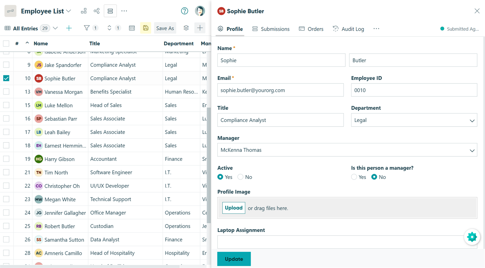Open the Audit Log tab
Viewport: 485px width, 268px height.
[x=348, y=29]
